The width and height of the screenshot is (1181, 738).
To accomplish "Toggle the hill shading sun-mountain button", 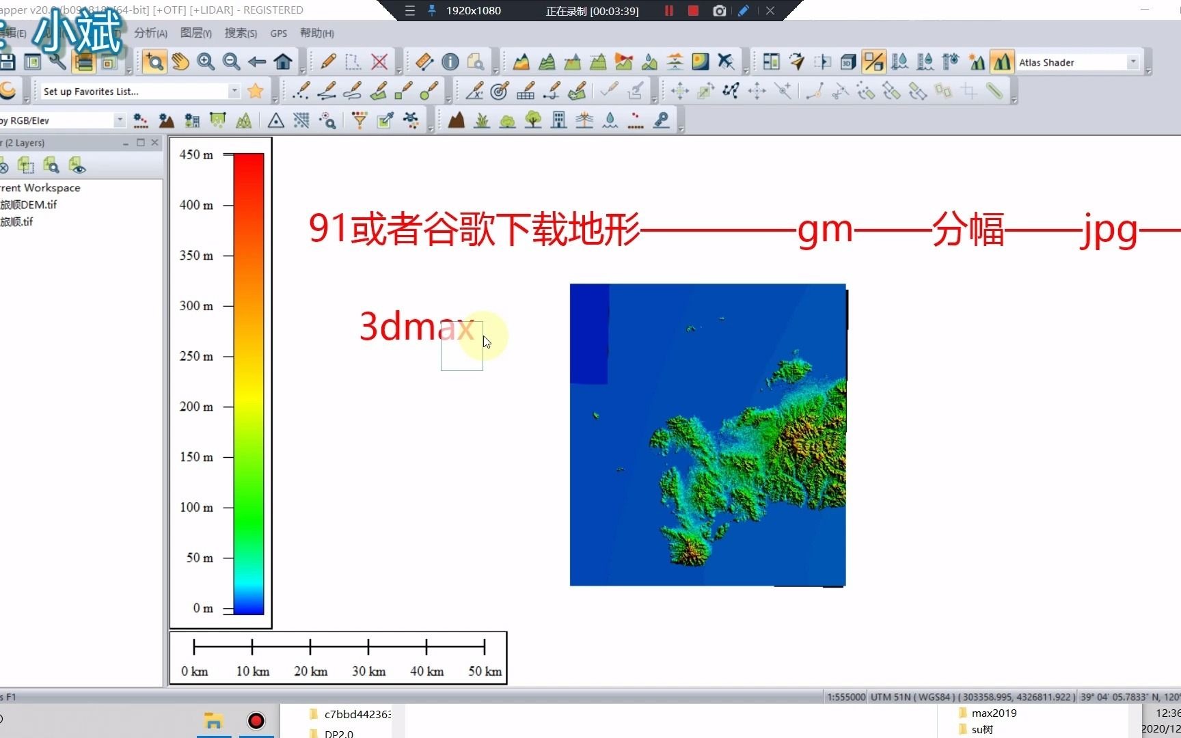I will click(x=977, y=62).
